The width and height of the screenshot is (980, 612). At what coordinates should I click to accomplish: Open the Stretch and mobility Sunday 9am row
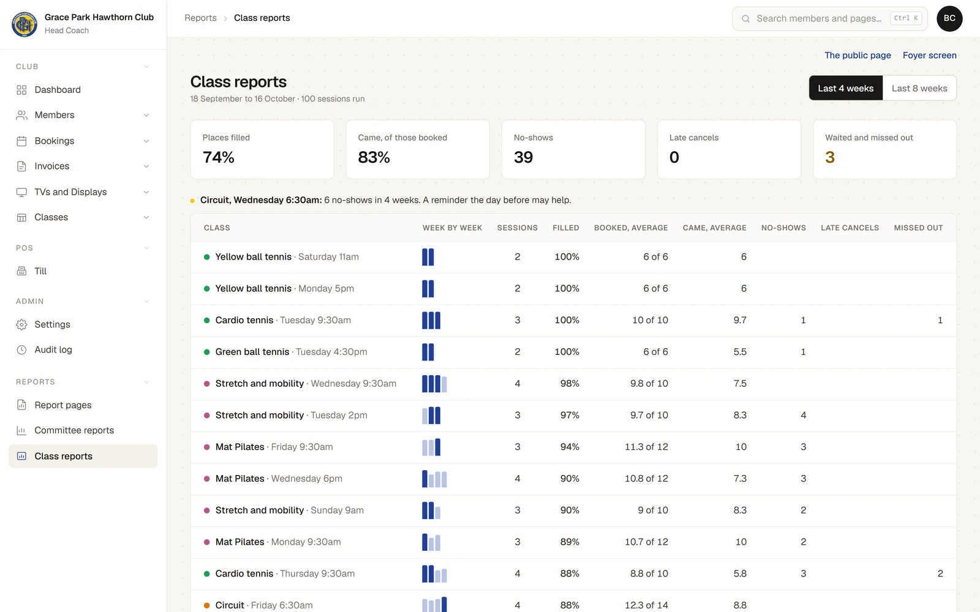coord(573,510)
